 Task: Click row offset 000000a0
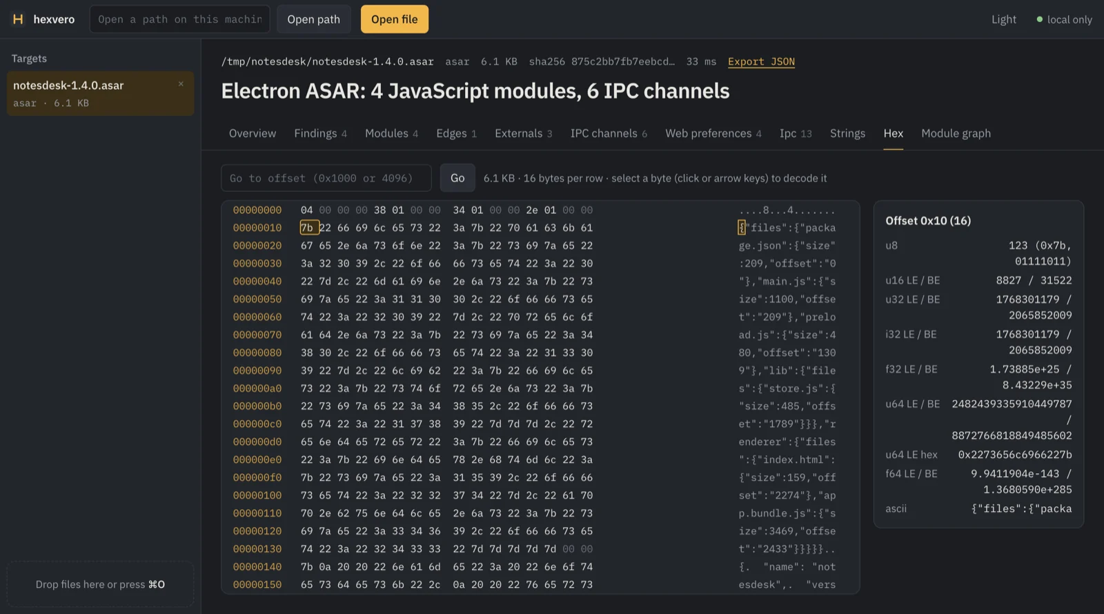pos(257,388)
